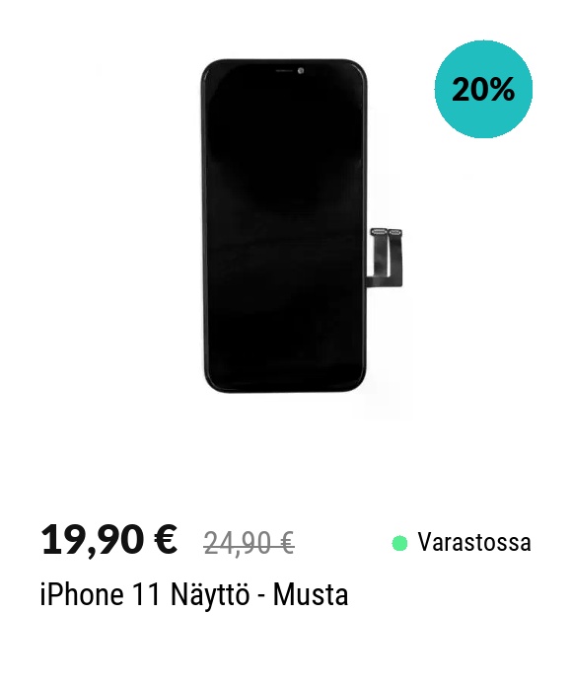Click the Varastossa stock label
572x691 pixels.
click(474, 542)
